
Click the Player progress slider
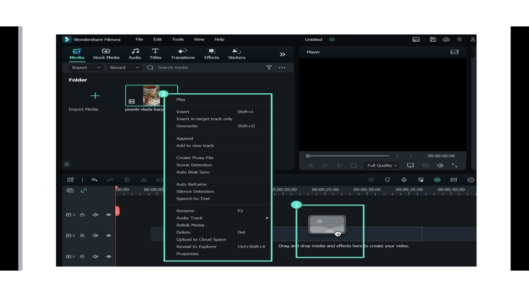(x=348, y=156)
